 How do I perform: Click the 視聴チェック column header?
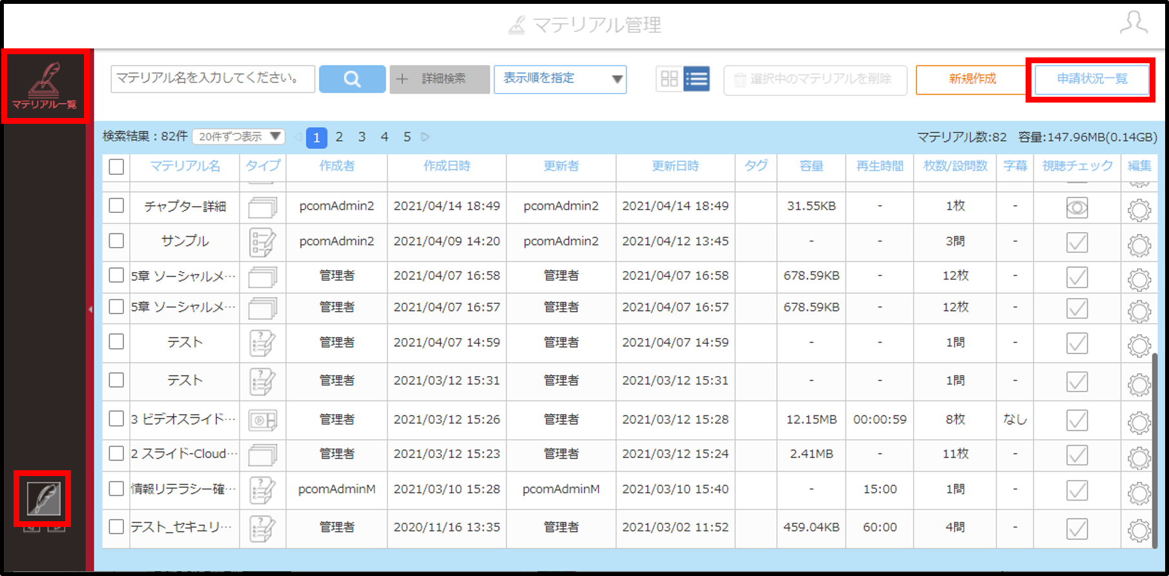1077,166
